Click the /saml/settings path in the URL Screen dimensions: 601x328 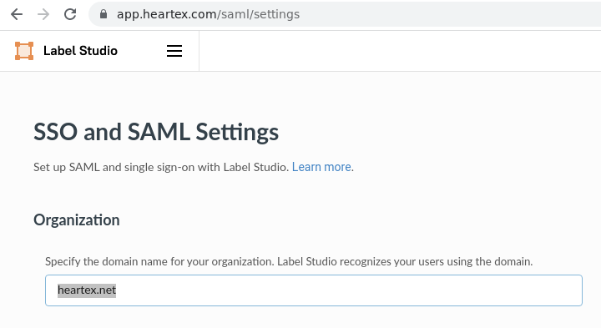click(x=258, y=14)
